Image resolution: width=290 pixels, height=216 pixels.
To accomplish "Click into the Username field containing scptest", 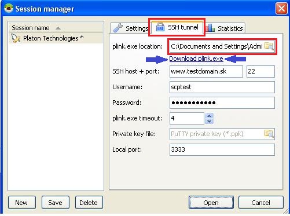I will 222,87.
